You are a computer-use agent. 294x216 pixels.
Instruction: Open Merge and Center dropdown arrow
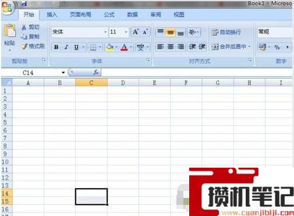pos(249,47)
